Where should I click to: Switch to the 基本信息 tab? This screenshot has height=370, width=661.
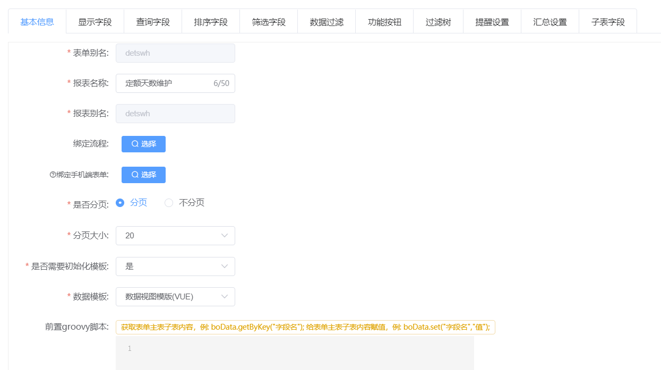pyautogui.click(x=37, y=22)
